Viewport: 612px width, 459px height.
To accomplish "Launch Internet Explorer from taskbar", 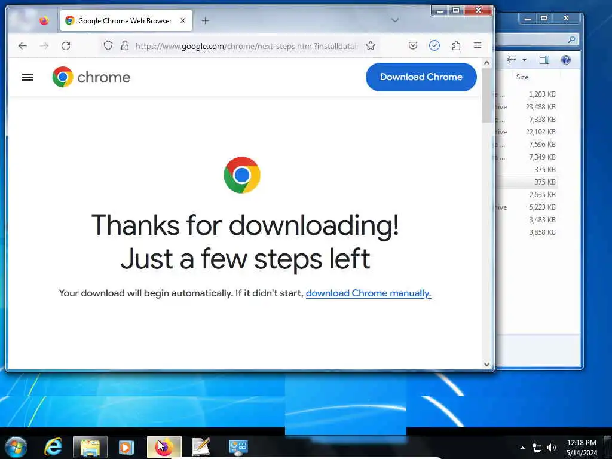I will click(53, 447).
